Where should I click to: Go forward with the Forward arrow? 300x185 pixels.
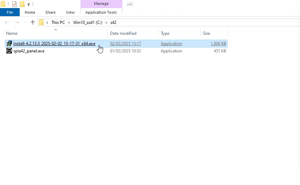pos(17,23)
